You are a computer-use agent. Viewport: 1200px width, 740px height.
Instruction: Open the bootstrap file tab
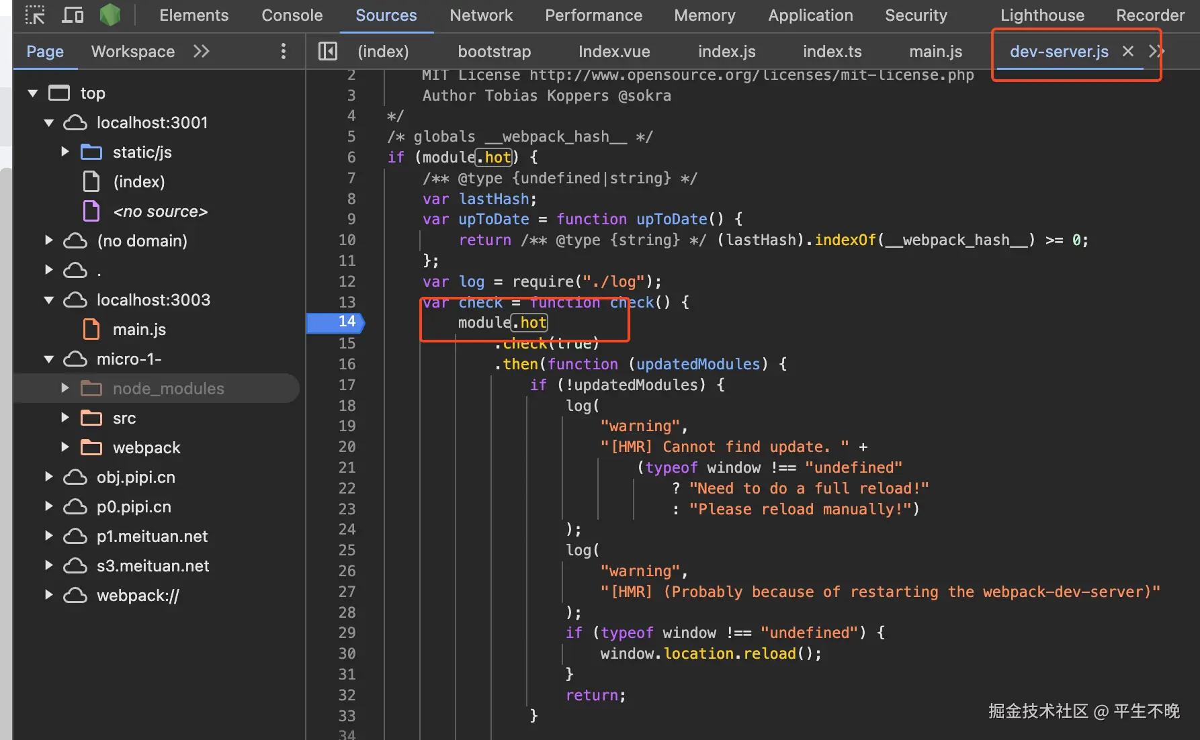tap(495, 52)
